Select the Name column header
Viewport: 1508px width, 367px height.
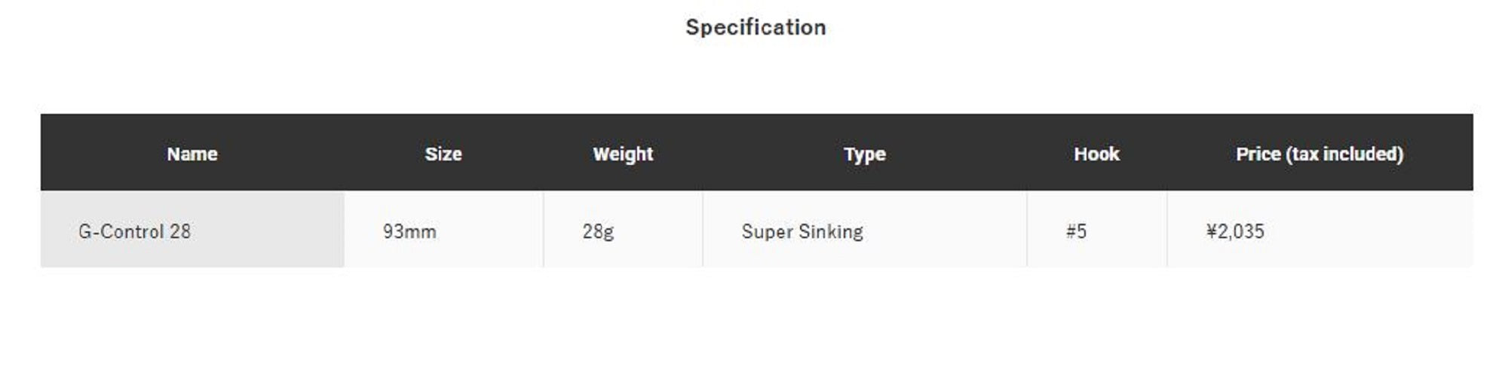192,154
